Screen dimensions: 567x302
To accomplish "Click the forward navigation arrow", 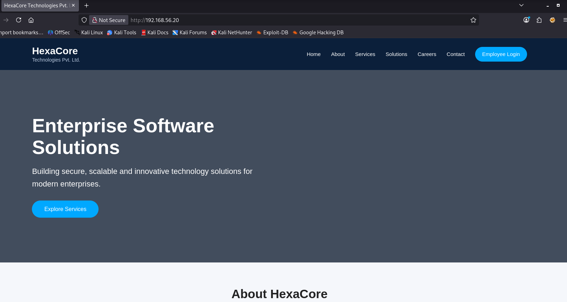I will coord(6,20).
